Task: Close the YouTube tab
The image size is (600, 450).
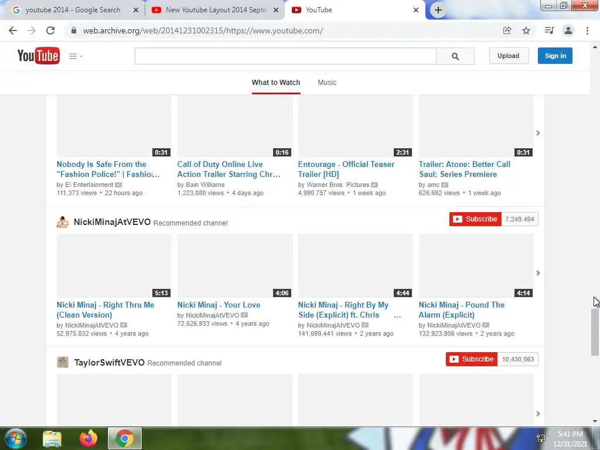Action: click(416, 10)
